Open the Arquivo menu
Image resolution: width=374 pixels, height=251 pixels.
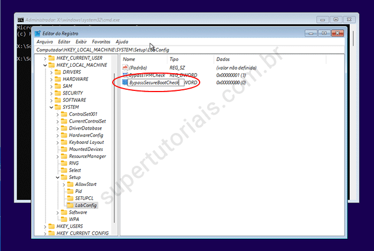[44, 42]
